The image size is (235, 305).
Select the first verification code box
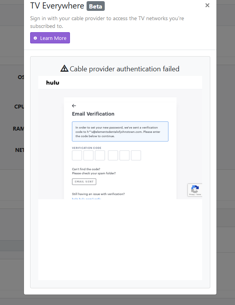coord(77,155)
